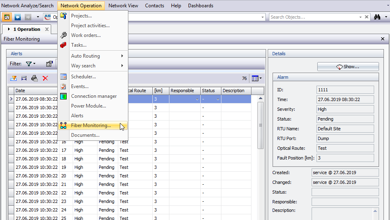
Task: Sort by Status column header
Action: click(x=211, y=91)
